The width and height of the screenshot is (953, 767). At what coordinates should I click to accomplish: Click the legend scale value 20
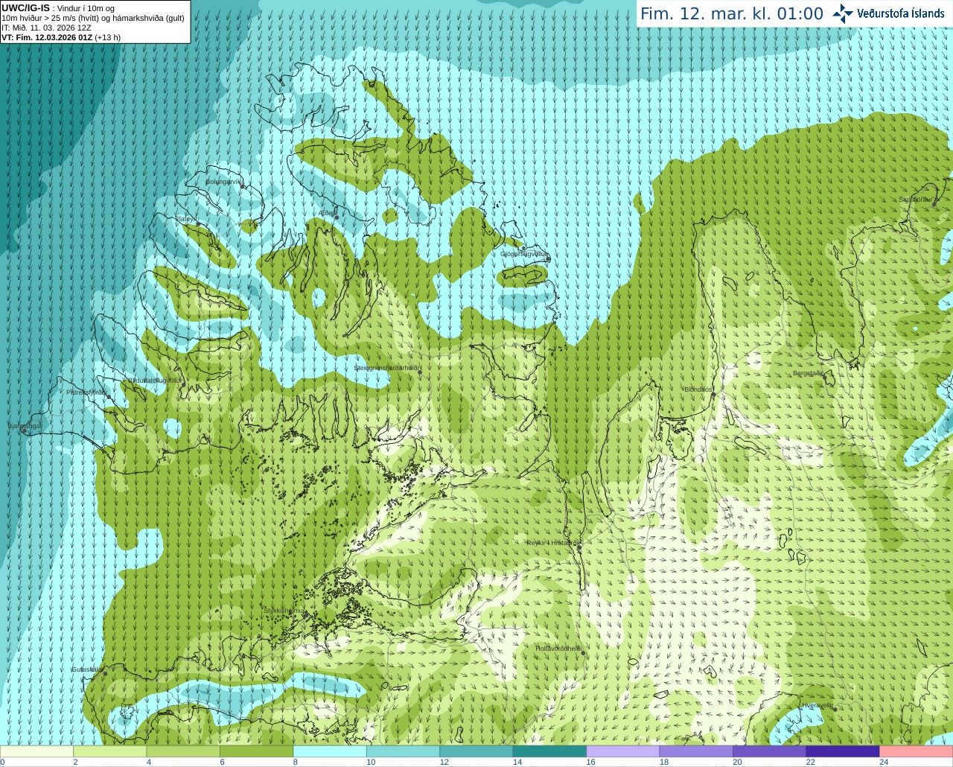pyautogui.click(x=737, y=762)
